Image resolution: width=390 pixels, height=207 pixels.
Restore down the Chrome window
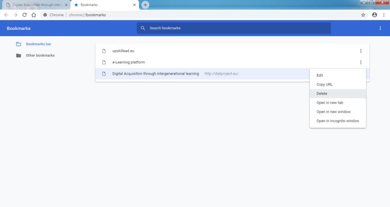pyautogui.click(x=371, y=2)
